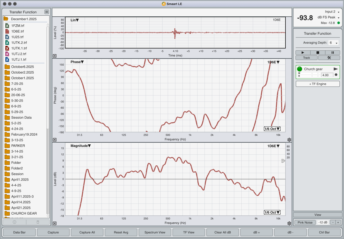
Task: Open the Transfer Function data bar menu icon
Action: (x=46, y=12)
